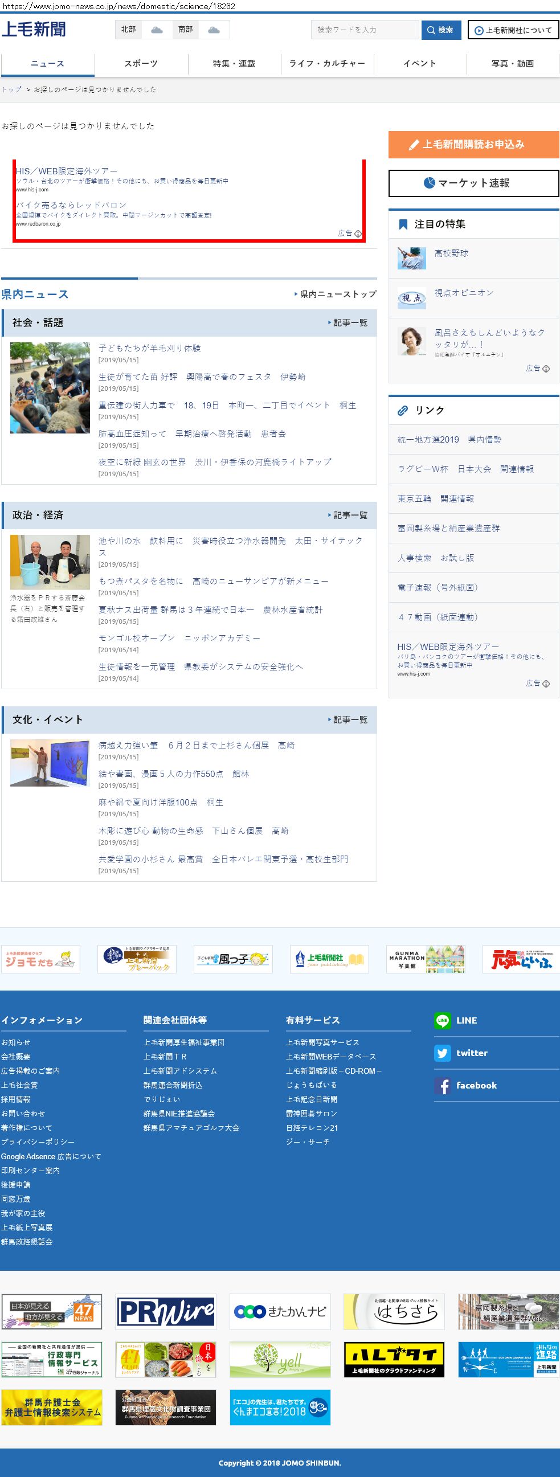Click the southern area cloud weather icon
Viewport: 560px width, 1477px height.
(214, 30)
